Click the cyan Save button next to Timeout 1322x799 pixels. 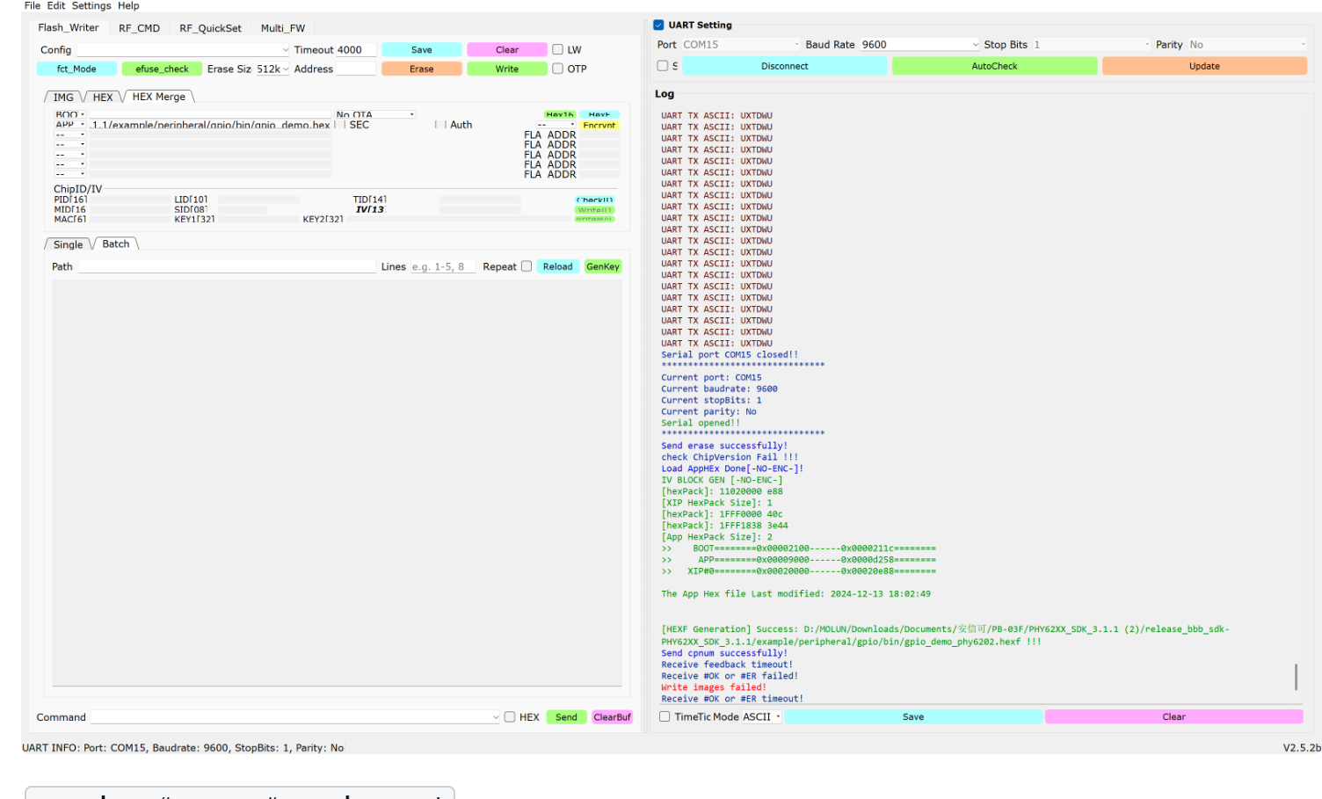[x=422, y=50]
